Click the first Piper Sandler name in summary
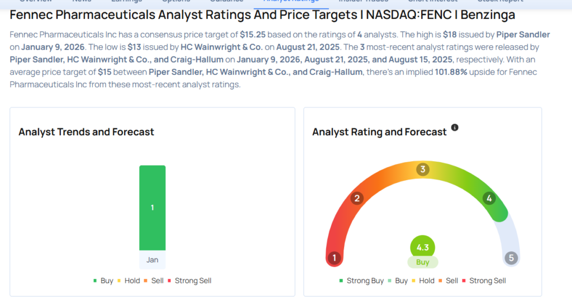Viewport: 572px width, 297px height. coord(523,35)
